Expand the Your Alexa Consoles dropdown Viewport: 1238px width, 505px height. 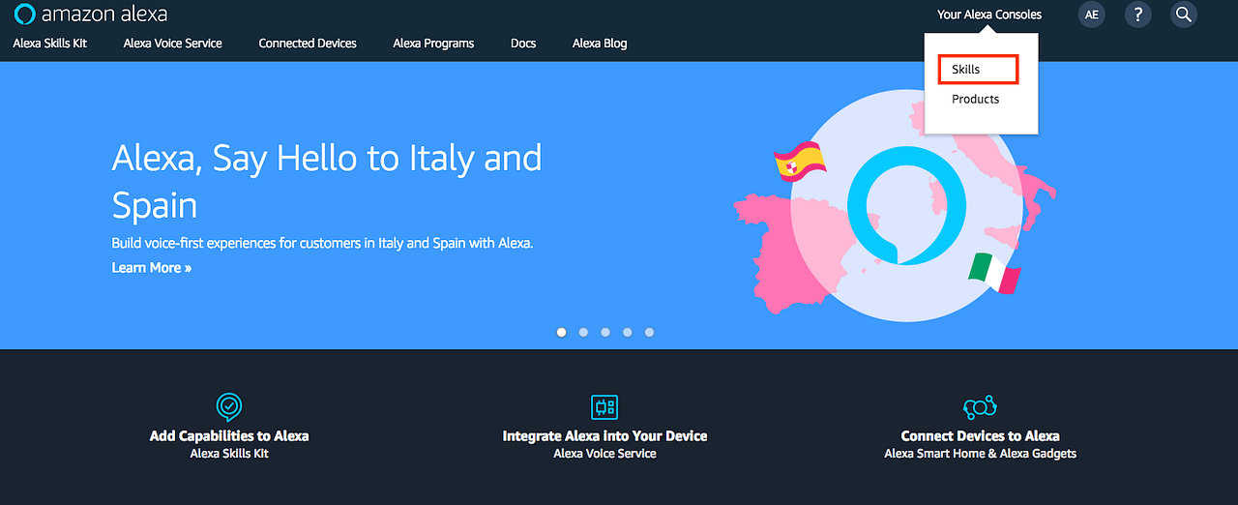point(989,15)
